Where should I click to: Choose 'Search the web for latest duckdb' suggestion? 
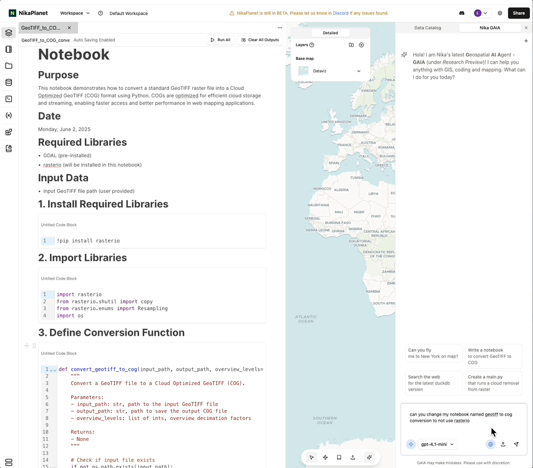point(434,383)
